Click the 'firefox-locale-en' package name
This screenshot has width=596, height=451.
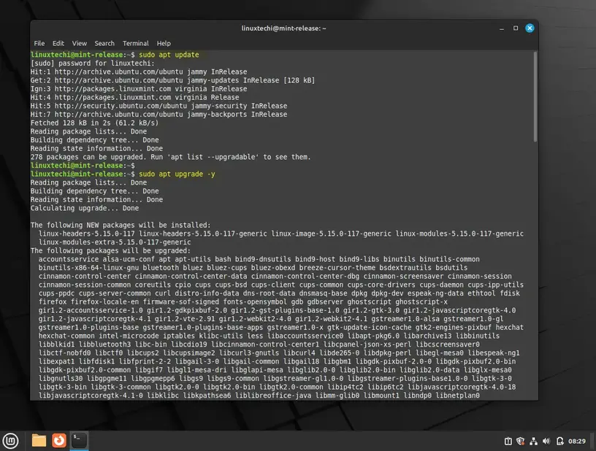(105, 302)
